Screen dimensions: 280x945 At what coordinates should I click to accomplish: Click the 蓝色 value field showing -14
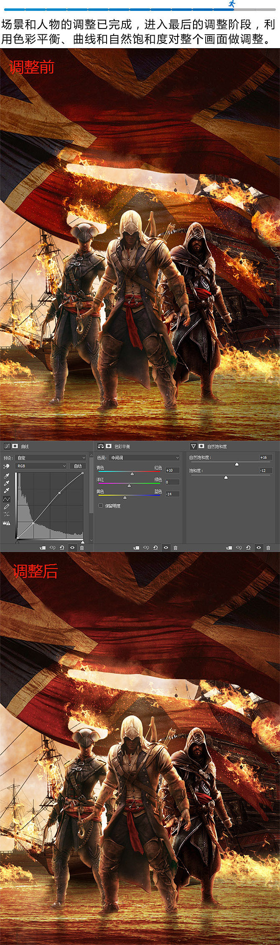(x=172, y=494)
